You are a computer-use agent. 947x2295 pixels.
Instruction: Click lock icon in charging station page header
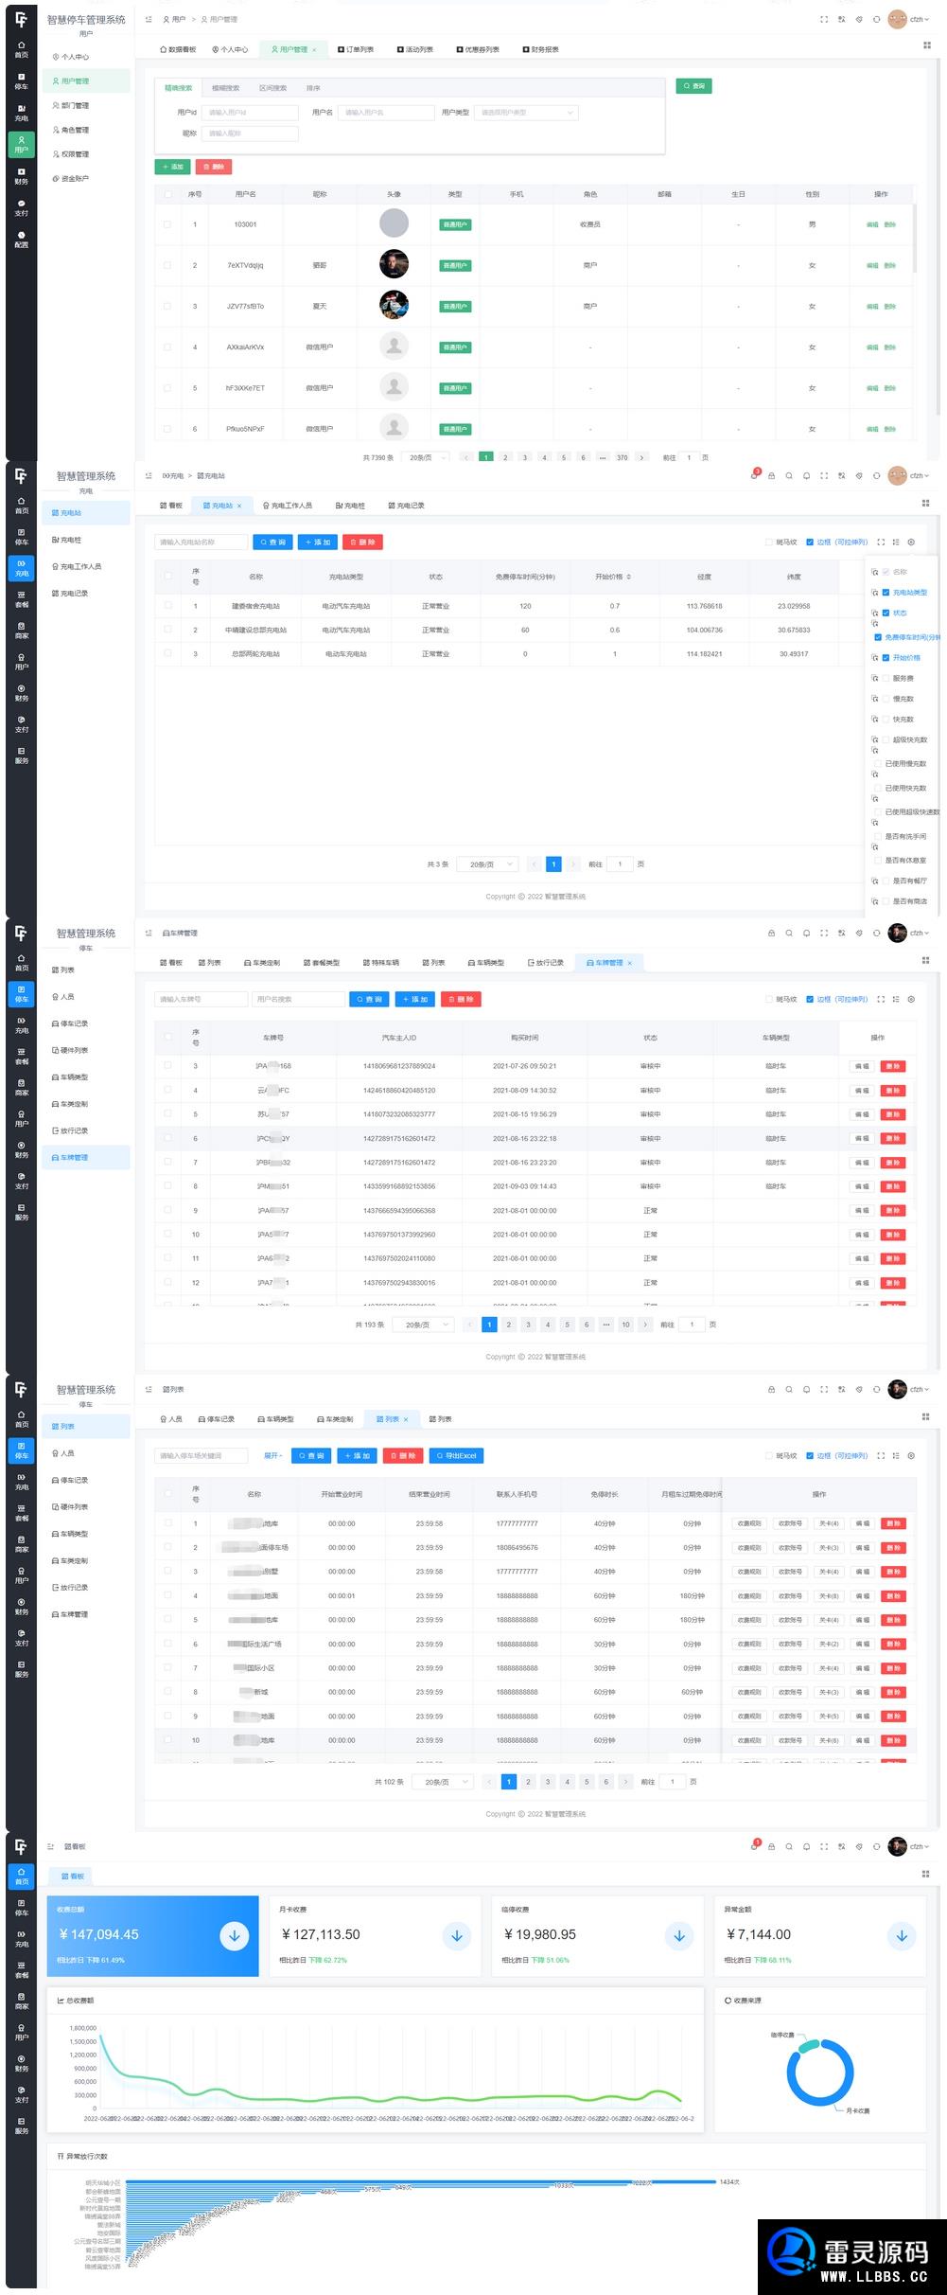(x=771, y=476)
